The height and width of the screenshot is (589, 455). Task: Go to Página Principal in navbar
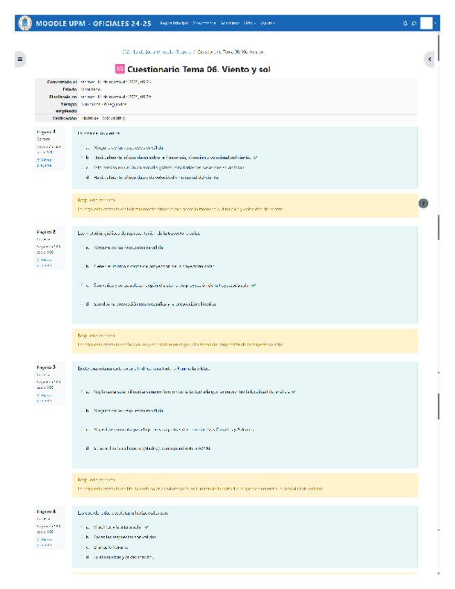[174, 24]
